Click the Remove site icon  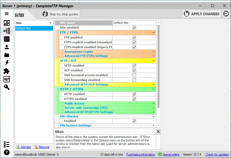point(36,147)
